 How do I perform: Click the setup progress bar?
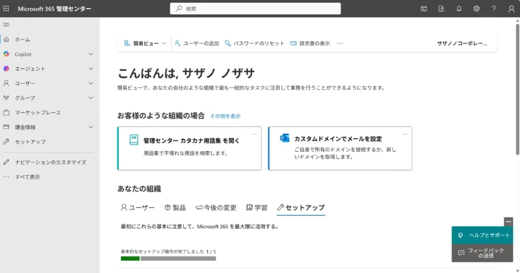click(x=168, y=258)
